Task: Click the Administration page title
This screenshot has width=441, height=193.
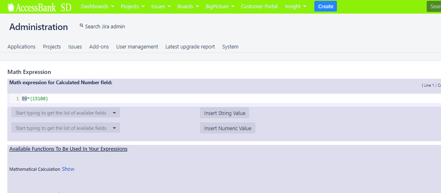Action: pyautogui.click(x=38, y=27)
